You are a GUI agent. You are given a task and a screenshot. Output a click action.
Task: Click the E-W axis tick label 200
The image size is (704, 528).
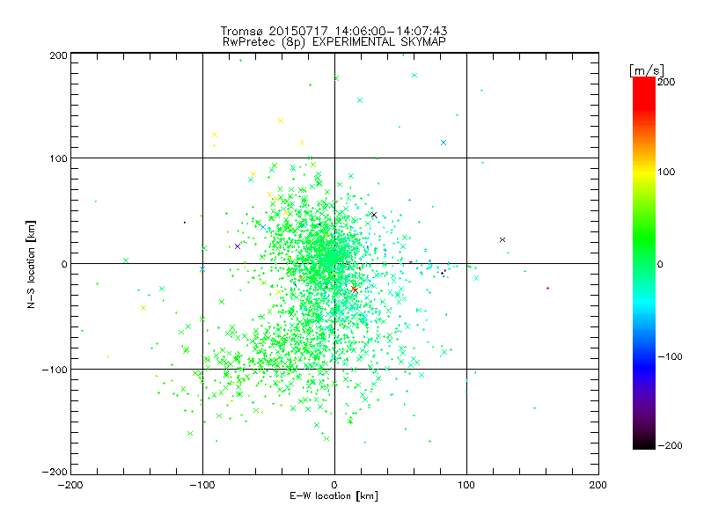coord(598,485)
